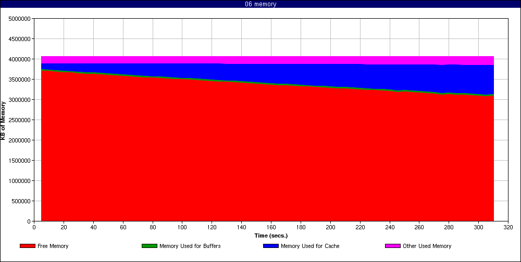Viewport: 521px width, 262px height.
Task: Click the 4000000 y-axis value
Action: 20,59
